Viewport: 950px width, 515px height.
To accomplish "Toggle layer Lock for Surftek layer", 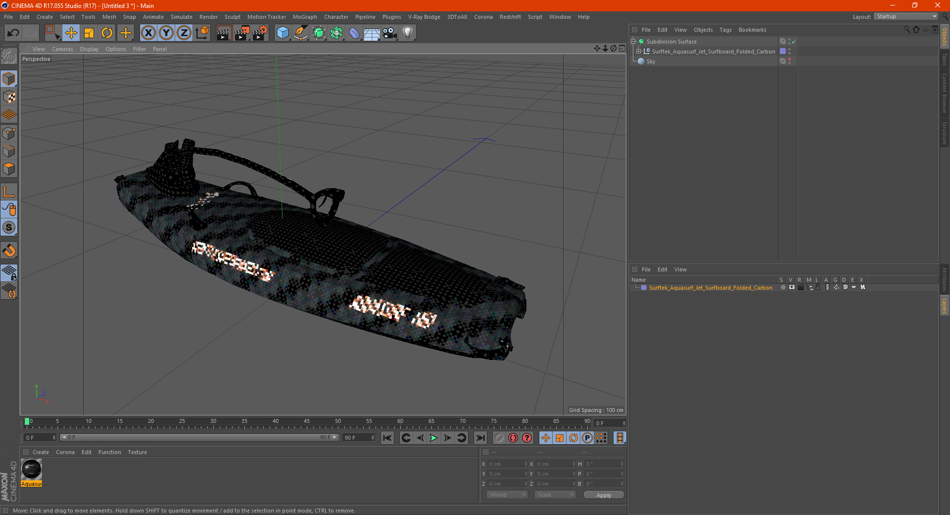I will tap(818, 287).
